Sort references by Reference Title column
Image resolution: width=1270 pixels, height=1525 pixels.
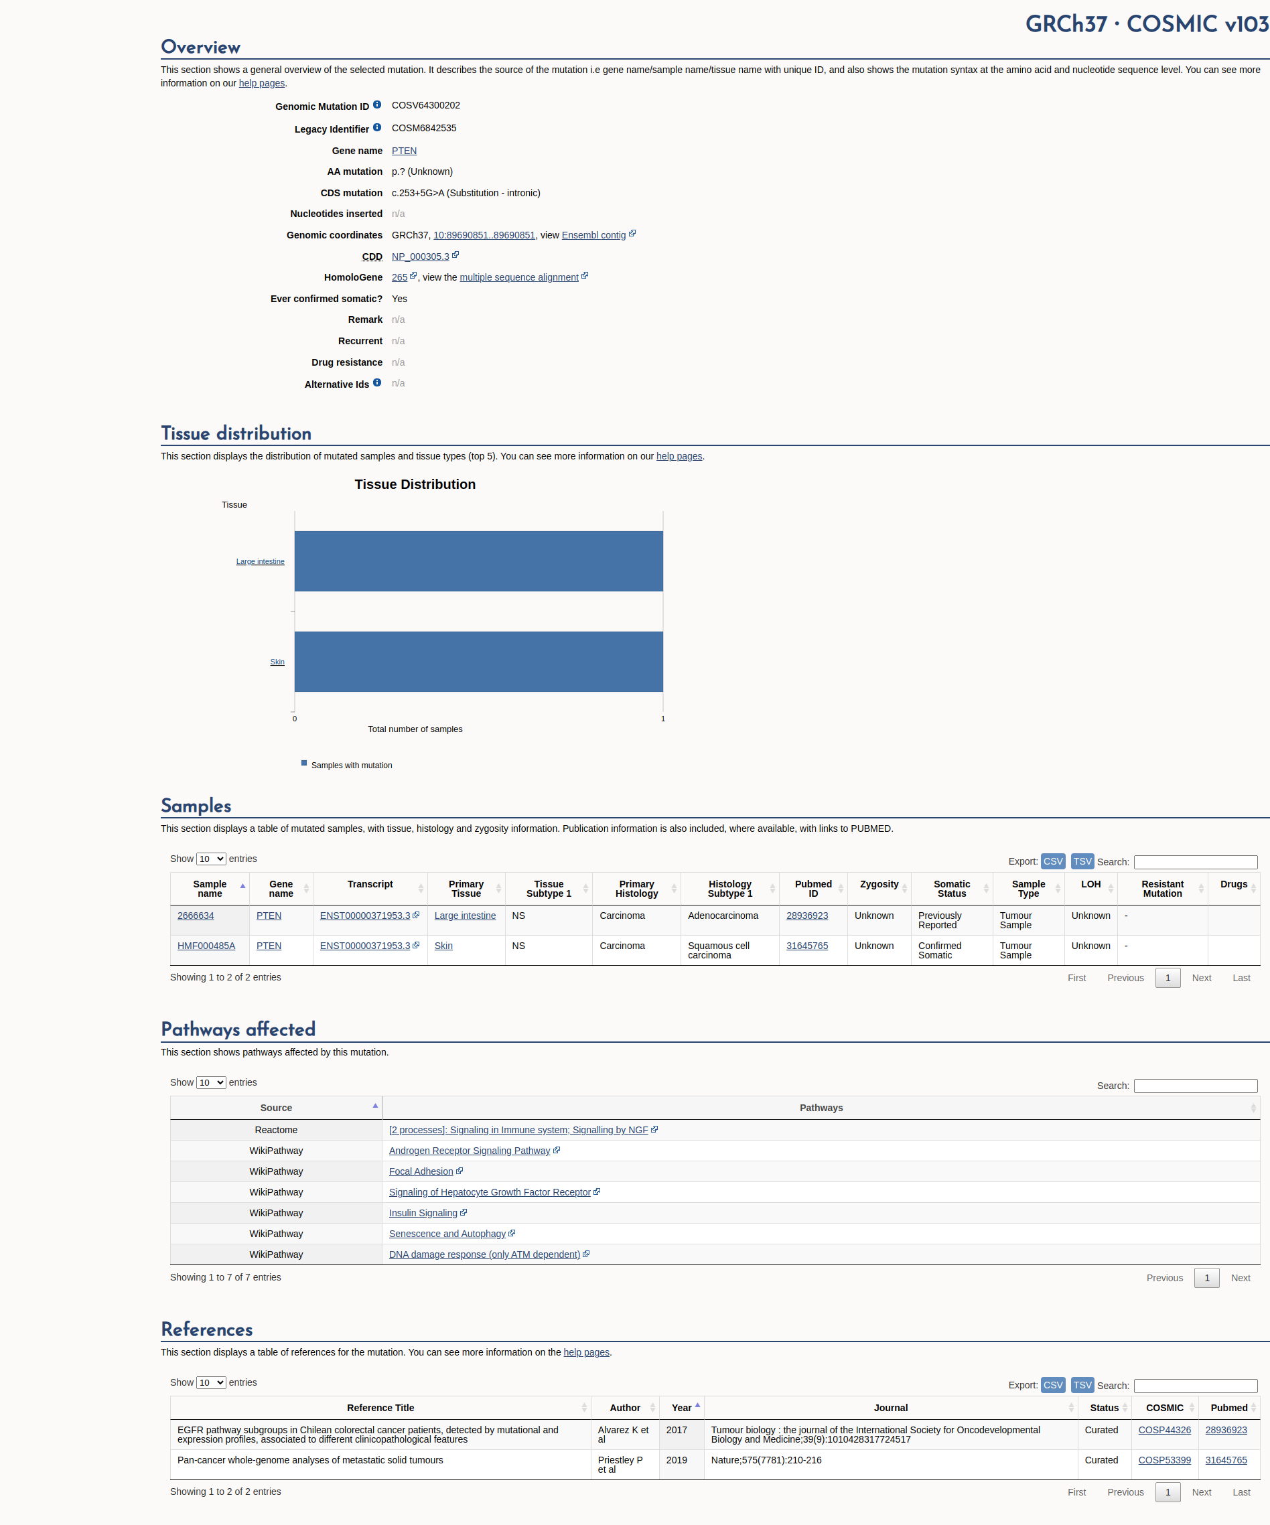[x=380, y=1408]
